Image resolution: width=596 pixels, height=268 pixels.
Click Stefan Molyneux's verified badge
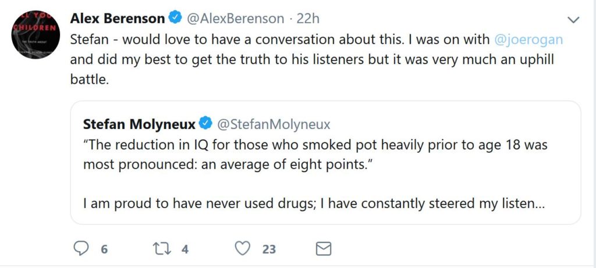205,123
